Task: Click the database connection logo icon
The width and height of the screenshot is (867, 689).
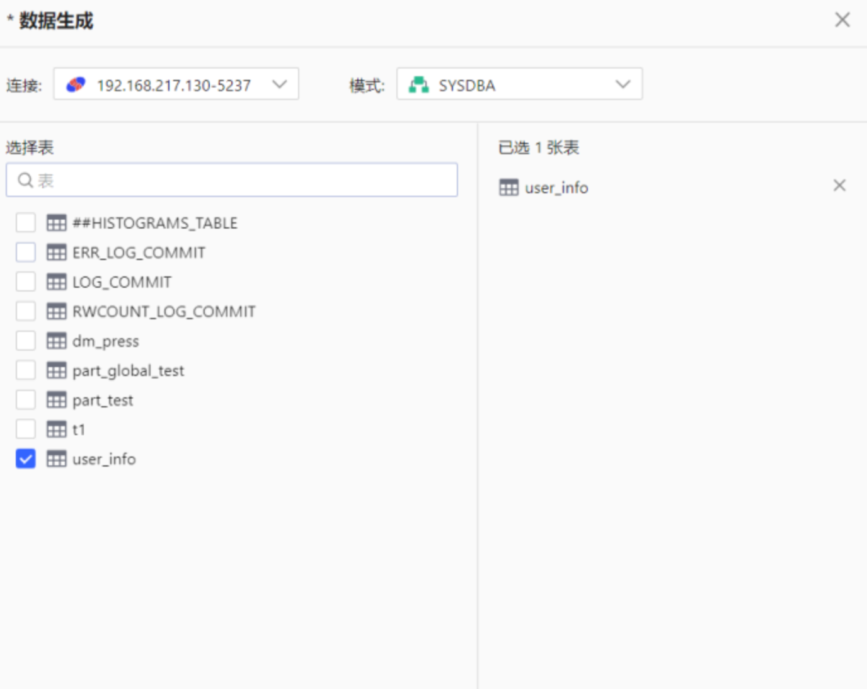Action: [x=76, y=84]
